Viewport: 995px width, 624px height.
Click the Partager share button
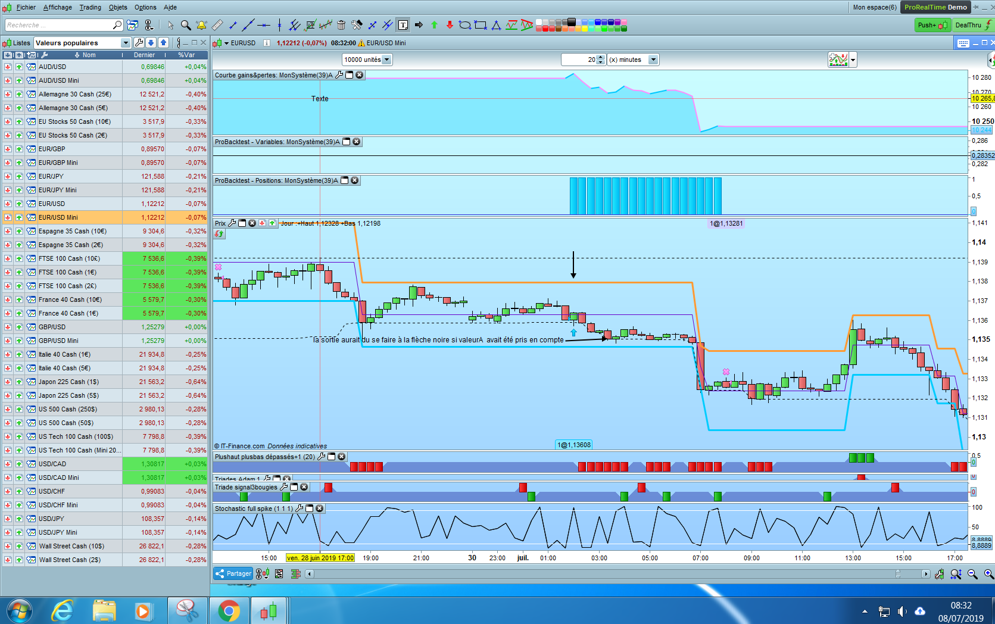pyautogui.click(x=233, y=573)
